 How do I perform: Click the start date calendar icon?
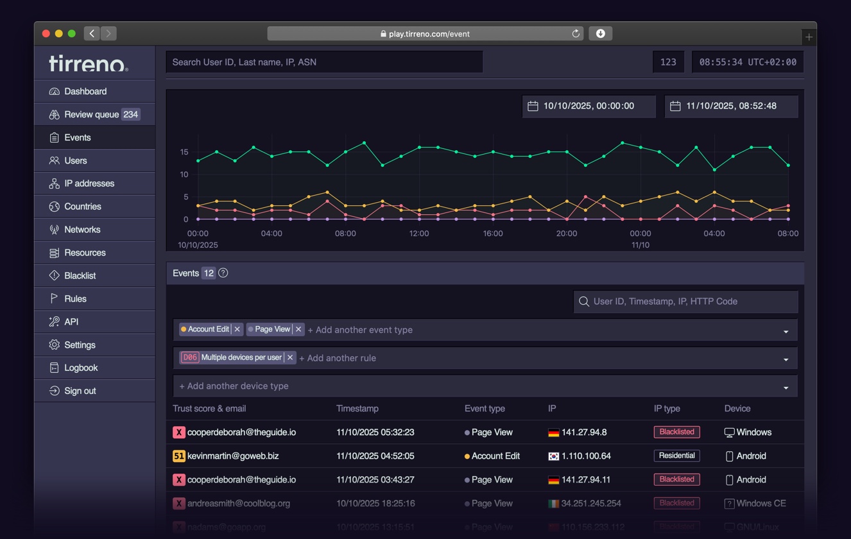(x=533, y=107)
